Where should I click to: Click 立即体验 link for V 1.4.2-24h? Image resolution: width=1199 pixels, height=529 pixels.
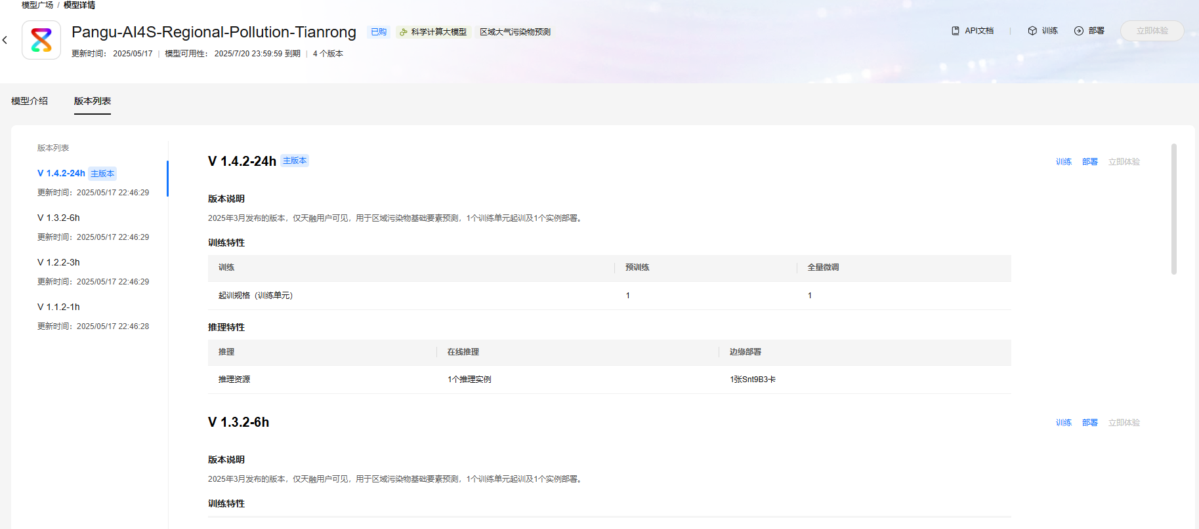[1124, 162]
